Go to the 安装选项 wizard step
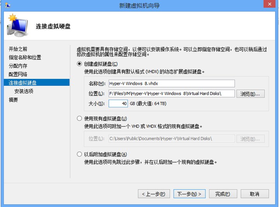Image resolution: width=279 pixels, height=207 pixels. pyautogui.click(x=24, y=91)
